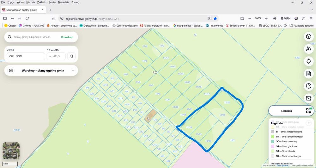Open the document report icon
The image size is (316, 168).
coord(308,74)
